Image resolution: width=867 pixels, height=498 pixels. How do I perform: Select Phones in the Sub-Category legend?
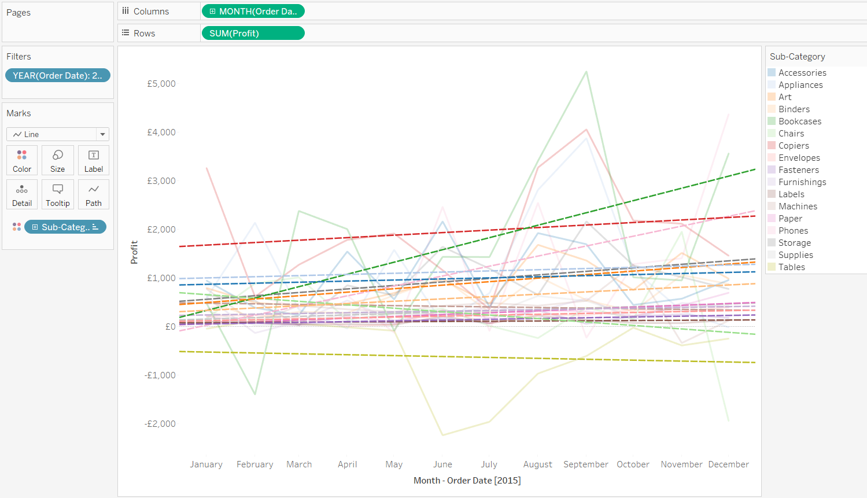coord(793,231)
